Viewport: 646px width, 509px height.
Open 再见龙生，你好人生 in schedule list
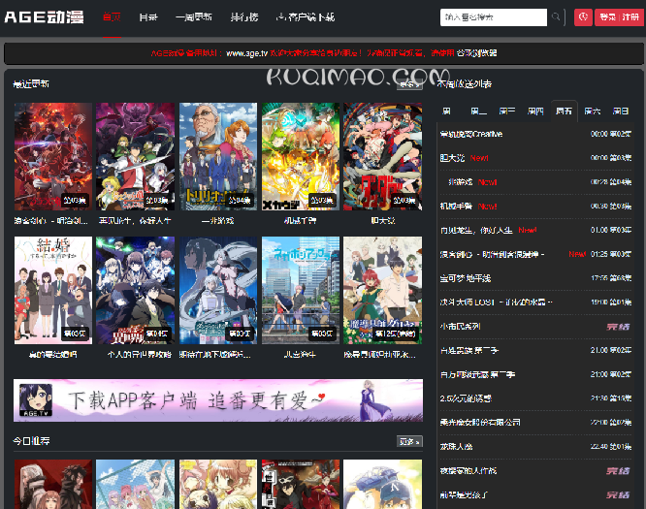(476, 230)
